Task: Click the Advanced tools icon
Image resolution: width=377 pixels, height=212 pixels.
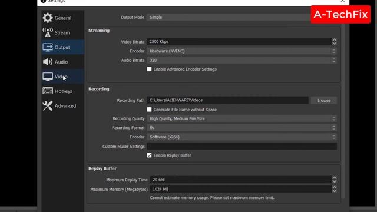Action: pos(48,106)
